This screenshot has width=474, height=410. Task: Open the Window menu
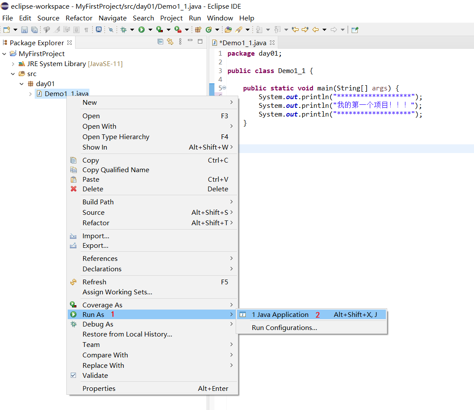click(x=220, y=18)
